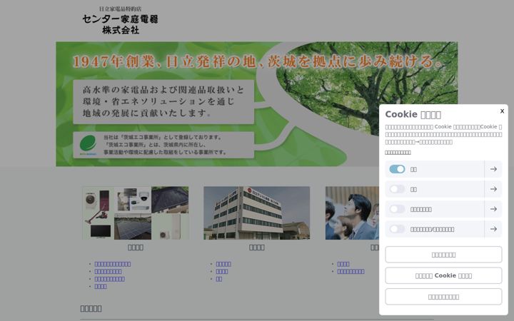This screenshot has width=514, height=321.
Task: Open first link under the appliances collage
Action: pos(113,264)
